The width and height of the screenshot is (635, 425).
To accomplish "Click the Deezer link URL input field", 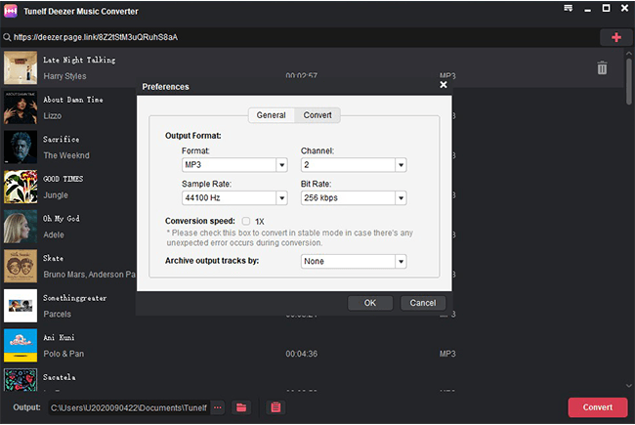I will point(293,37).
